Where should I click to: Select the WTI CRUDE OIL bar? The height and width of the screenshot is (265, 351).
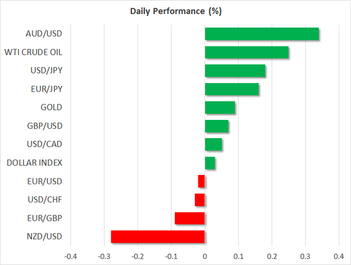[x=246, y=53]
